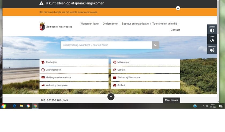This screenshot has width=225, height=132.
Task: Open the help question mark tray icon
Action: [x=195, y=106]
